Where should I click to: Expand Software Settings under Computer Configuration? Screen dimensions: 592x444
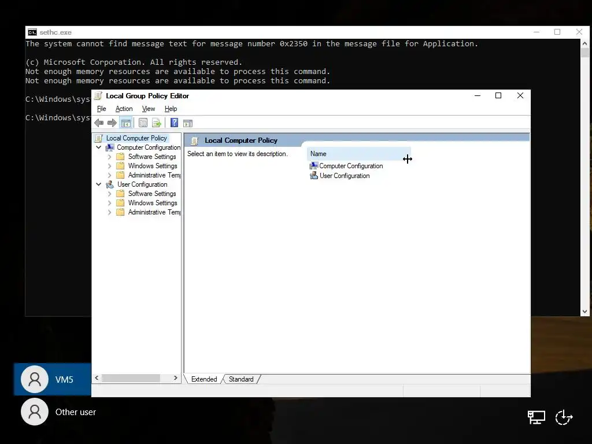pos(109,157)
